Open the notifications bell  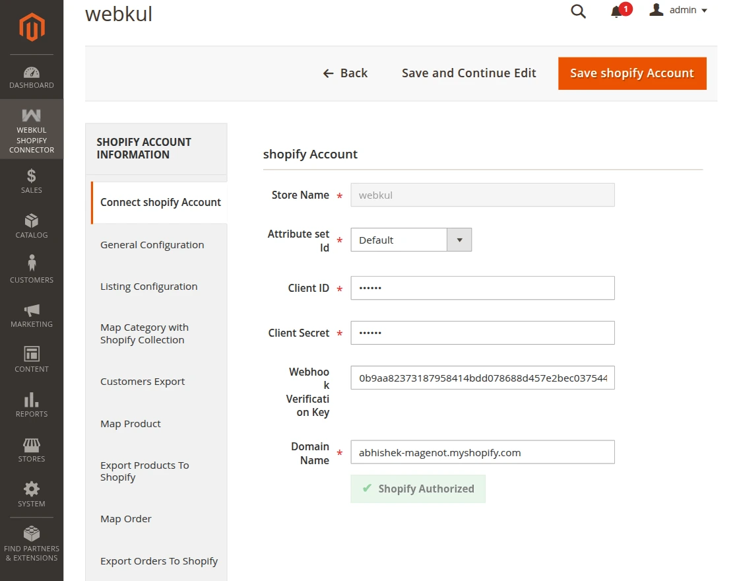point(618,11)
